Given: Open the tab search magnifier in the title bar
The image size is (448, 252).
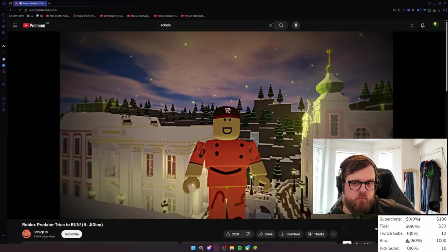Looking at the screenshot, I should tap(429, 3).
